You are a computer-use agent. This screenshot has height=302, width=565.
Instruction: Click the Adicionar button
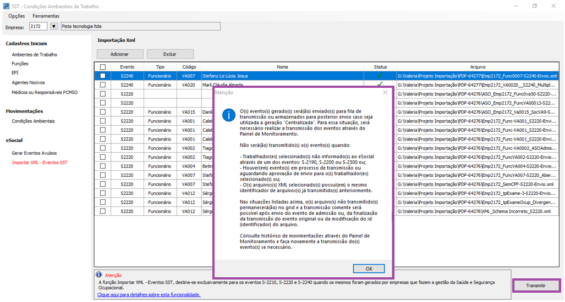[x=119, y=54]
